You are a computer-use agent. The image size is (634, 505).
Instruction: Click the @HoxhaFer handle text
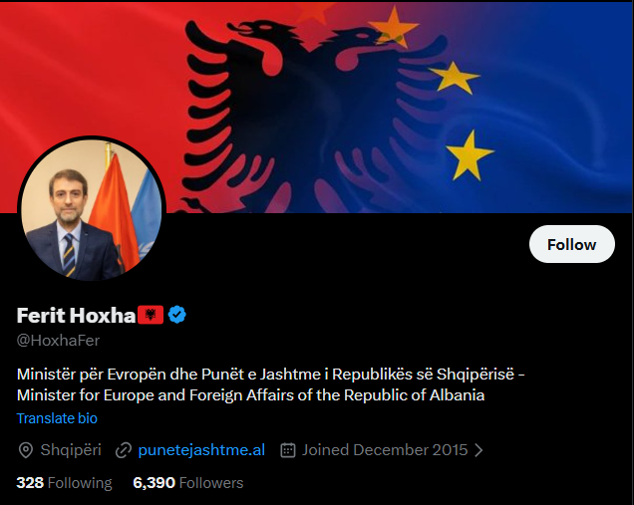pyautogui.click(x=58, y=341)
